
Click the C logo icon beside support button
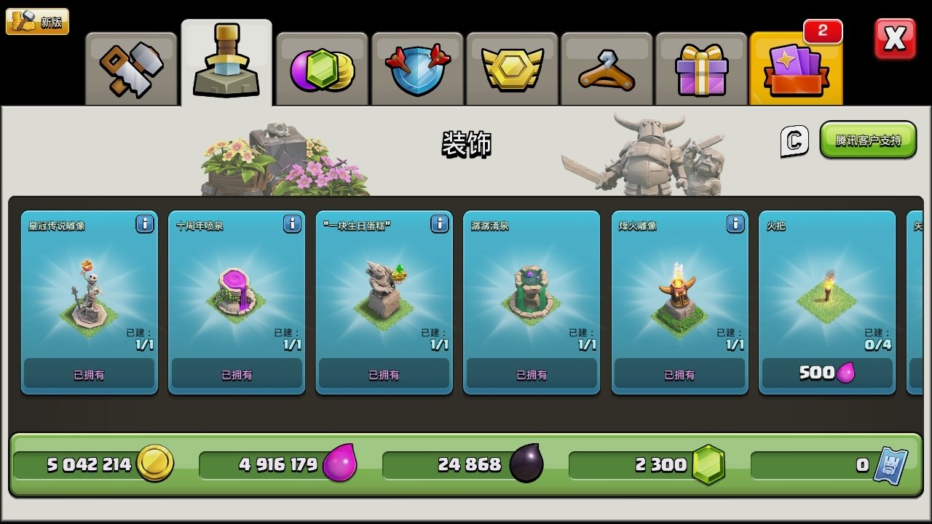pyautogui.click(x=794, y=140)
